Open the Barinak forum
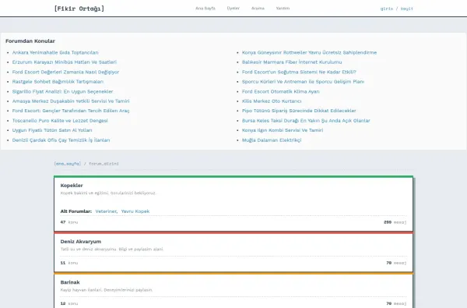The image size is (467, 308). click(70, 282)
